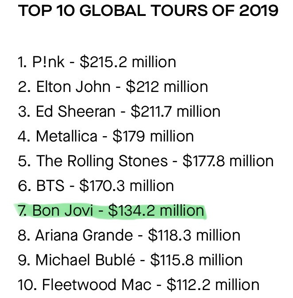Select the $179 million figure

point(153,136)
